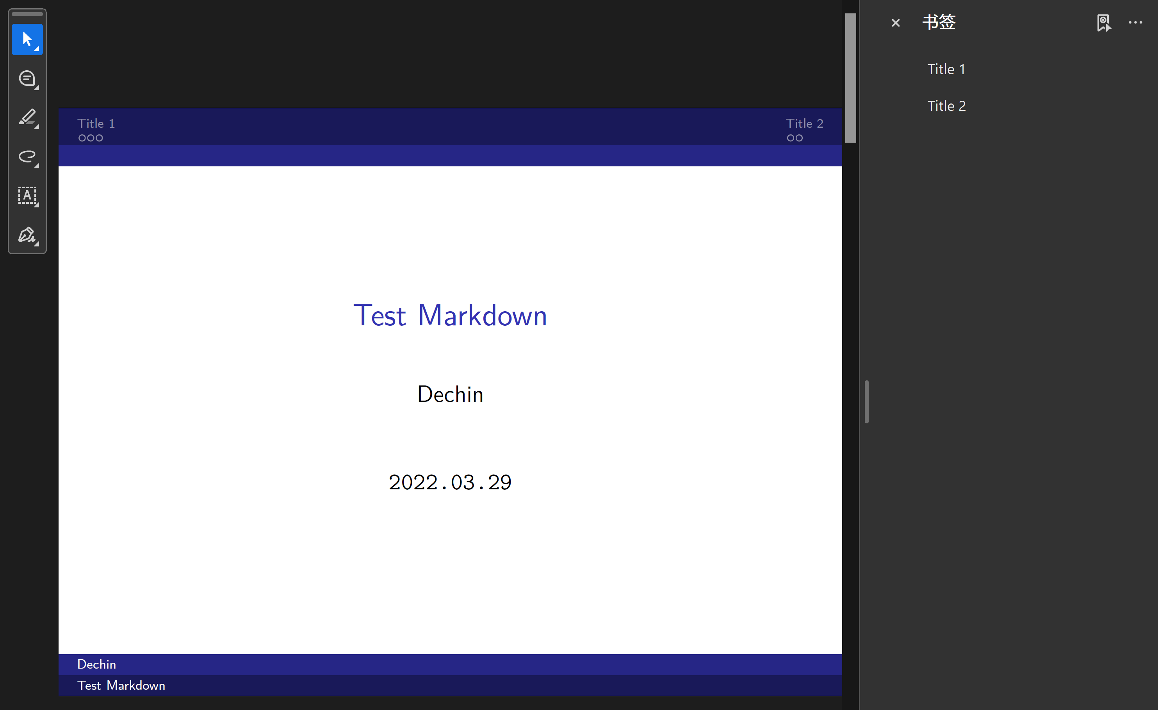Click Dechin in the slide footer
This screenshot has height=710, width=1158.
[96, 664]
